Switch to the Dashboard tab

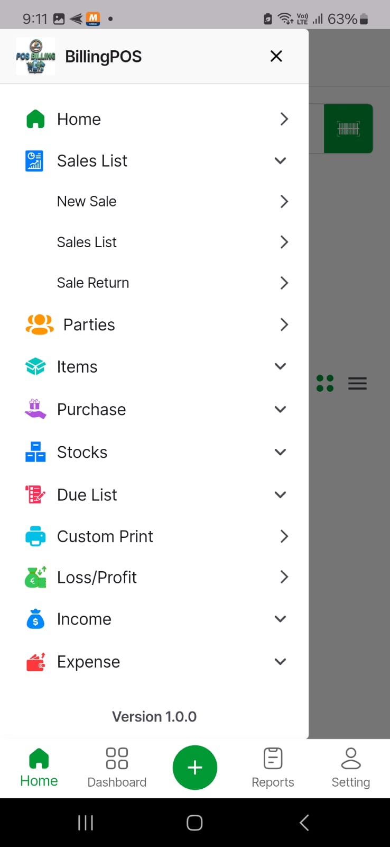117,768
